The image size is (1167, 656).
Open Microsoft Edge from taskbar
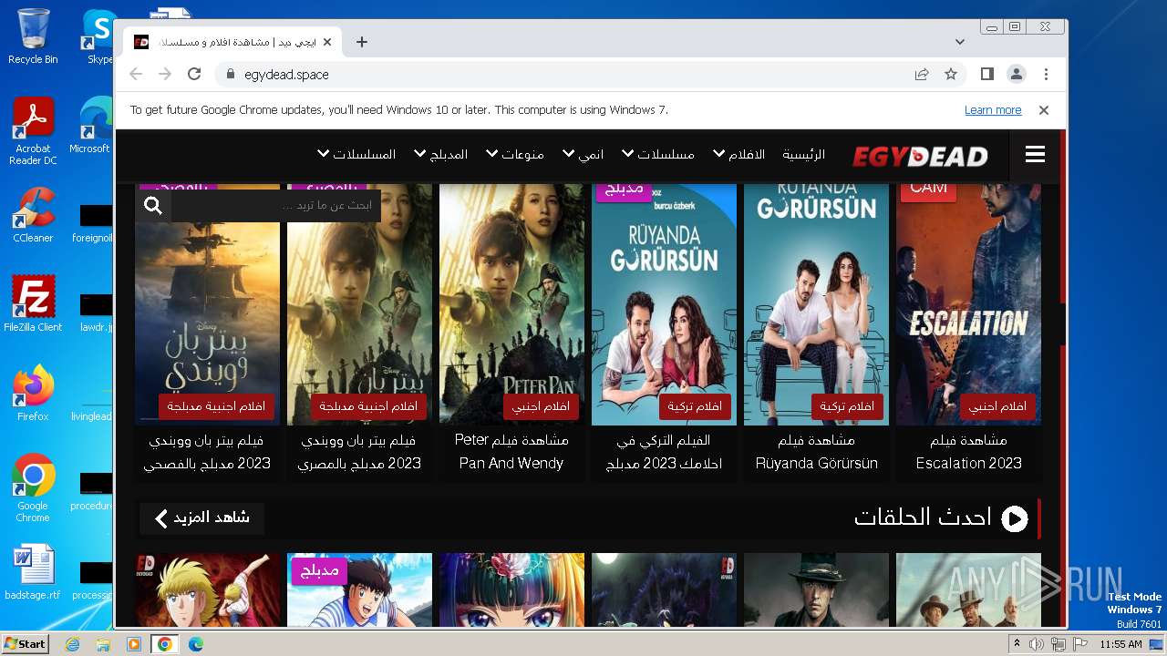tap(195, 644)
